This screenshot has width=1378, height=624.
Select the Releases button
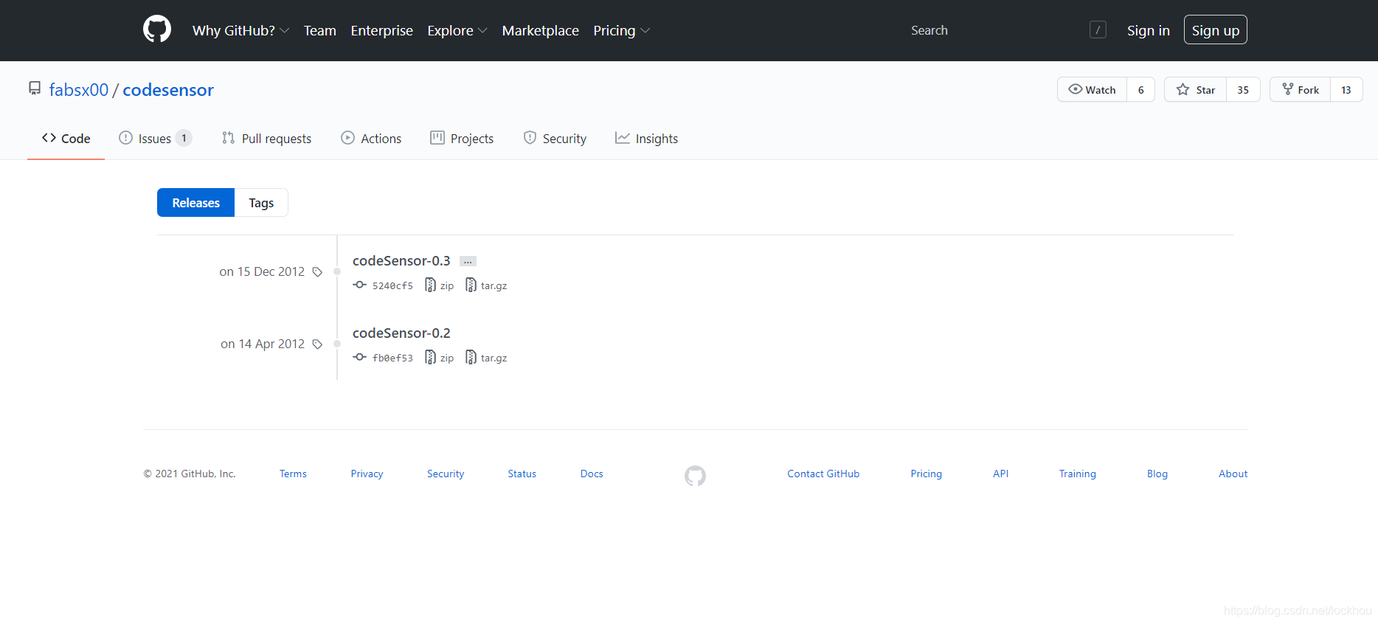click(x=195, y=202)
